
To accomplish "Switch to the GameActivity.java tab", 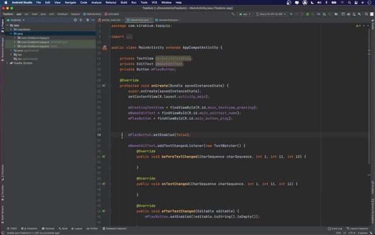I will (x=168, y=20).
